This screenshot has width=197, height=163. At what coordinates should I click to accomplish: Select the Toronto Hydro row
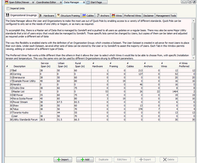(100, 113)
